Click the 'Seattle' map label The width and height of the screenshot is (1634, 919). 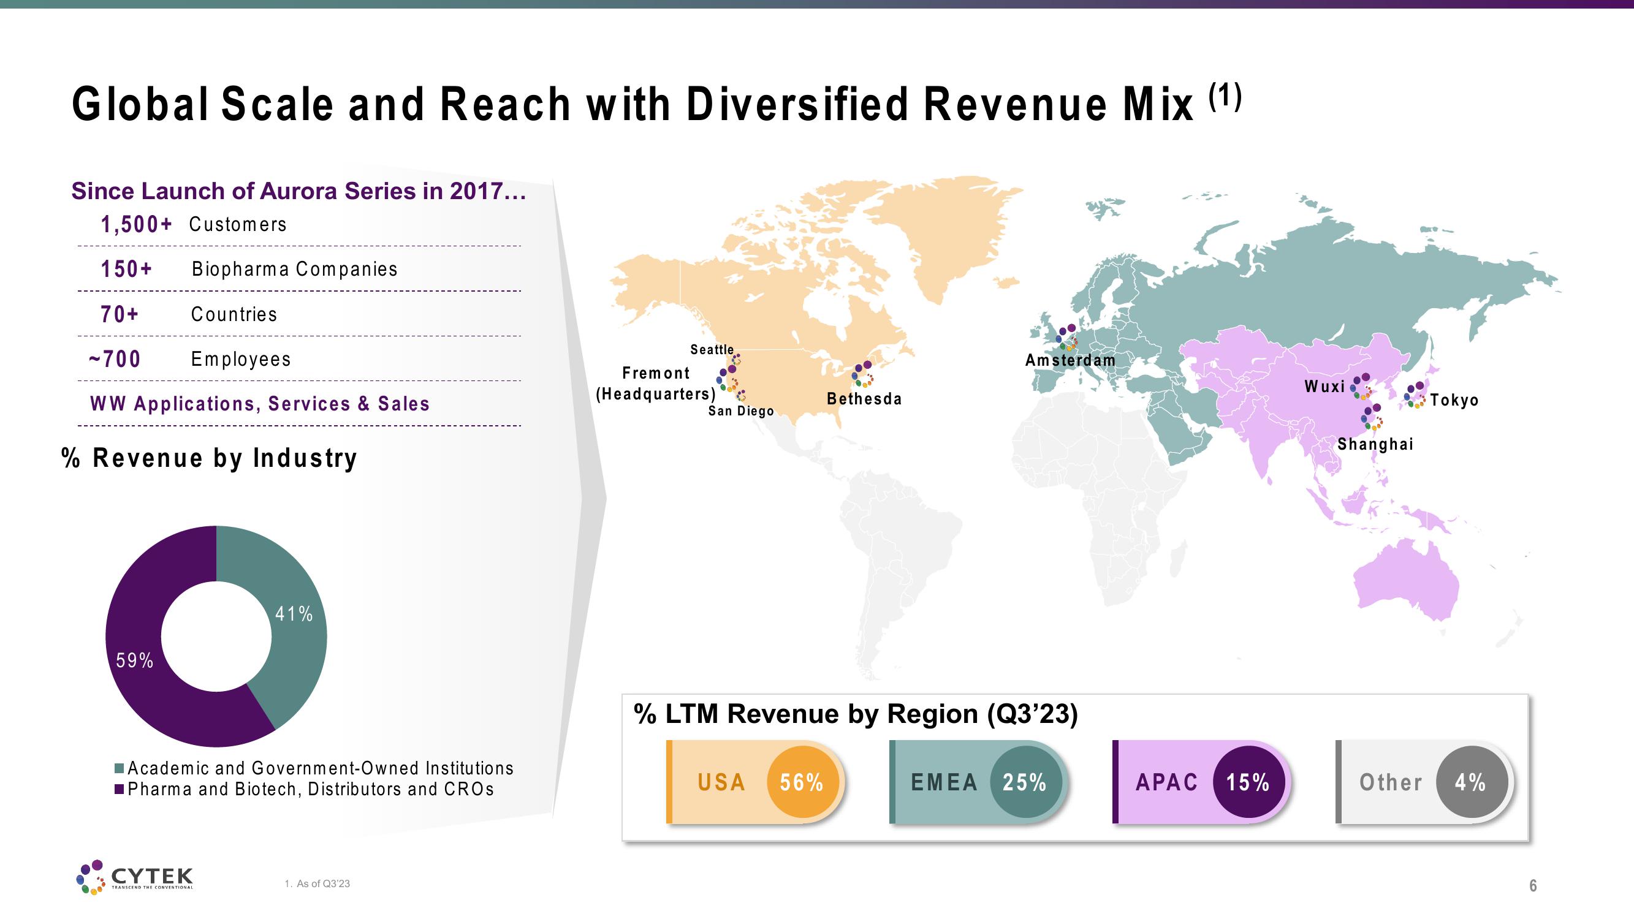point(712,349)
